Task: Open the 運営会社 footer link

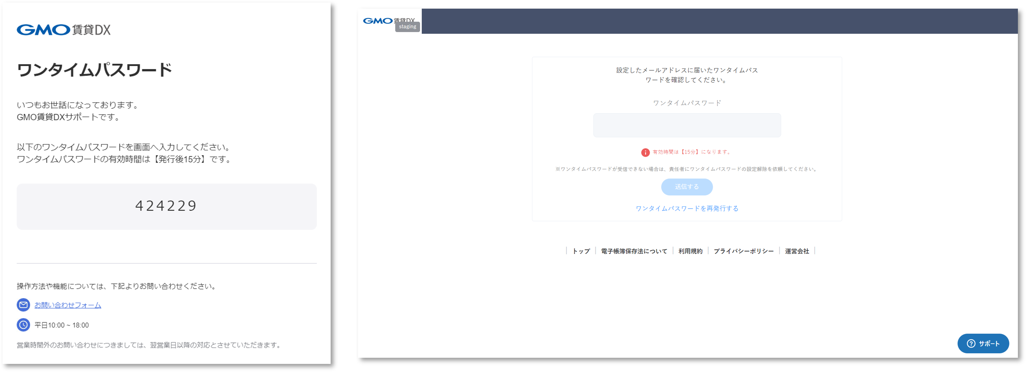Action: tap(797, 251)
